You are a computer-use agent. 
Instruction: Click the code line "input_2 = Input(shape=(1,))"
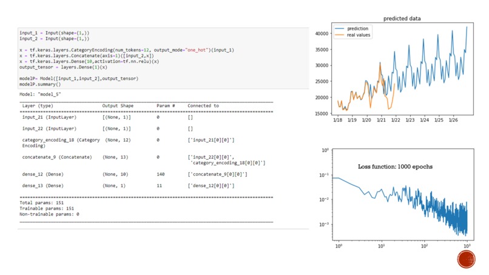54,39
